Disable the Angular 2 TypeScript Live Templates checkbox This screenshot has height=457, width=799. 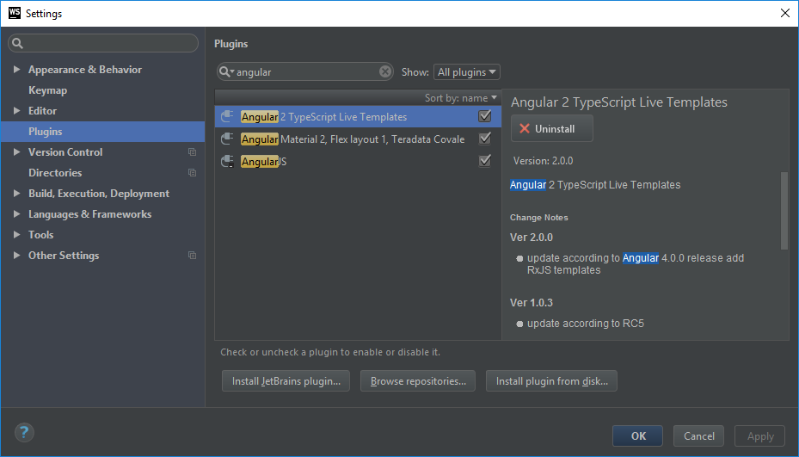[x=485, y=116]
